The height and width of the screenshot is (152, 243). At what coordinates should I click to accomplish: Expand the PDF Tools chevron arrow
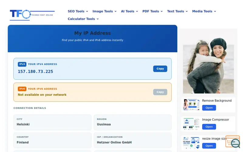pyautogui.click(x=162, y=11)
